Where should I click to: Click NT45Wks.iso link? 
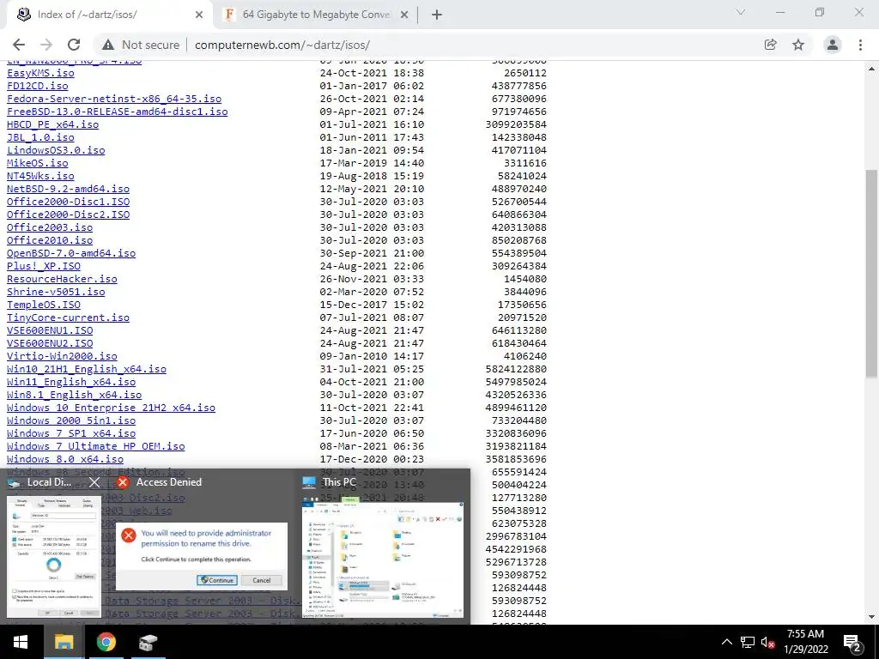(40, 176)
